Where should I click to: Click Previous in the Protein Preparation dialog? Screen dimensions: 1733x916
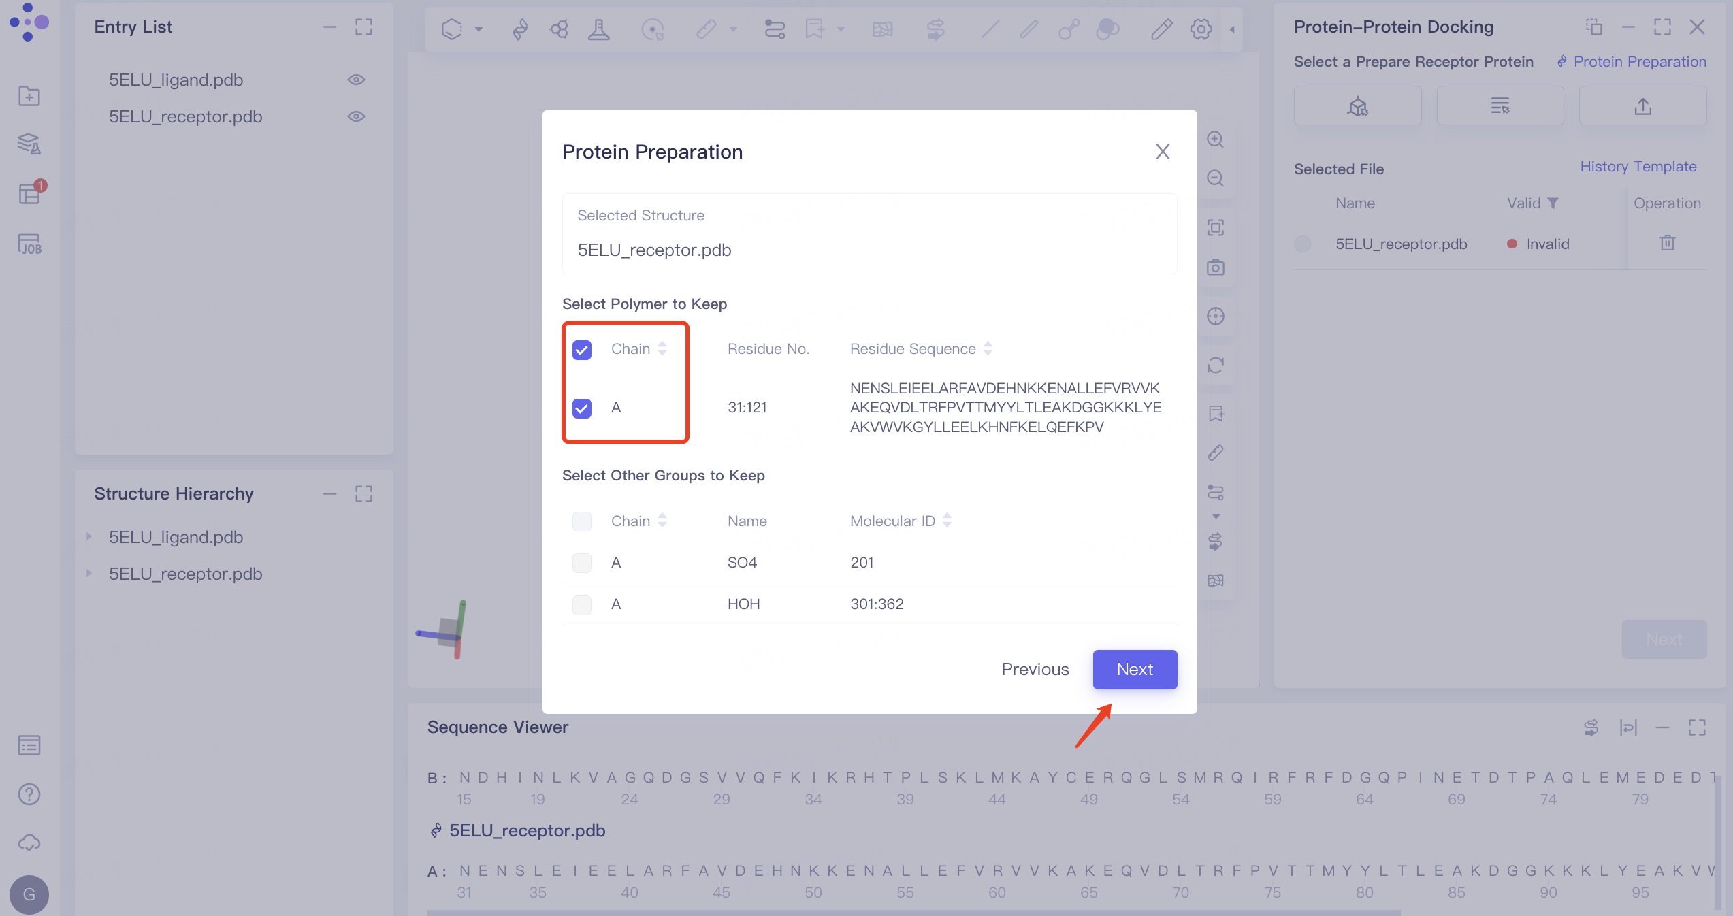tap(1035, 669)
